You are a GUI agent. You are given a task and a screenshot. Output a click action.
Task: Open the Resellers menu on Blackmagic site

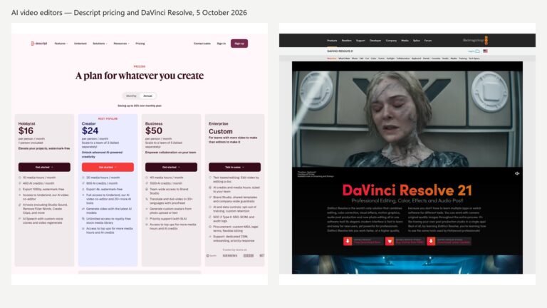[x=347, y=41]
